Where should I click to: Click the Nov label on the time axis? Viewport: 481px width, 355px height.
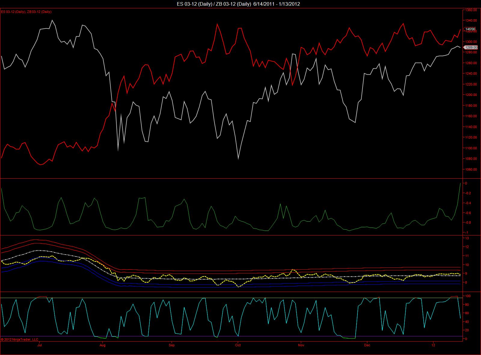(301, 345)
